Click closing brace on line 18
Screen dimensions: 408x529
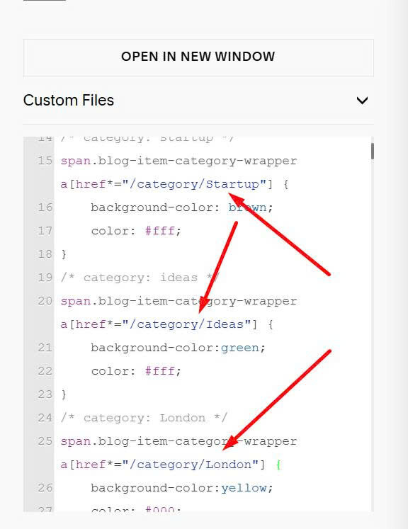64,254
